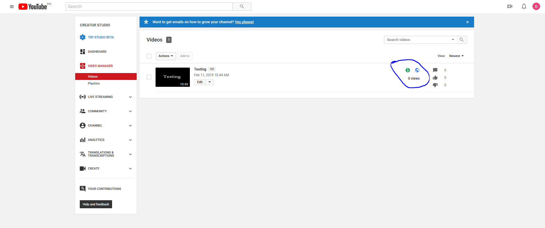The width and height of the screenshot is (545, 228).
Task: Click the Your Contributions icon
Action: (83, 188)
